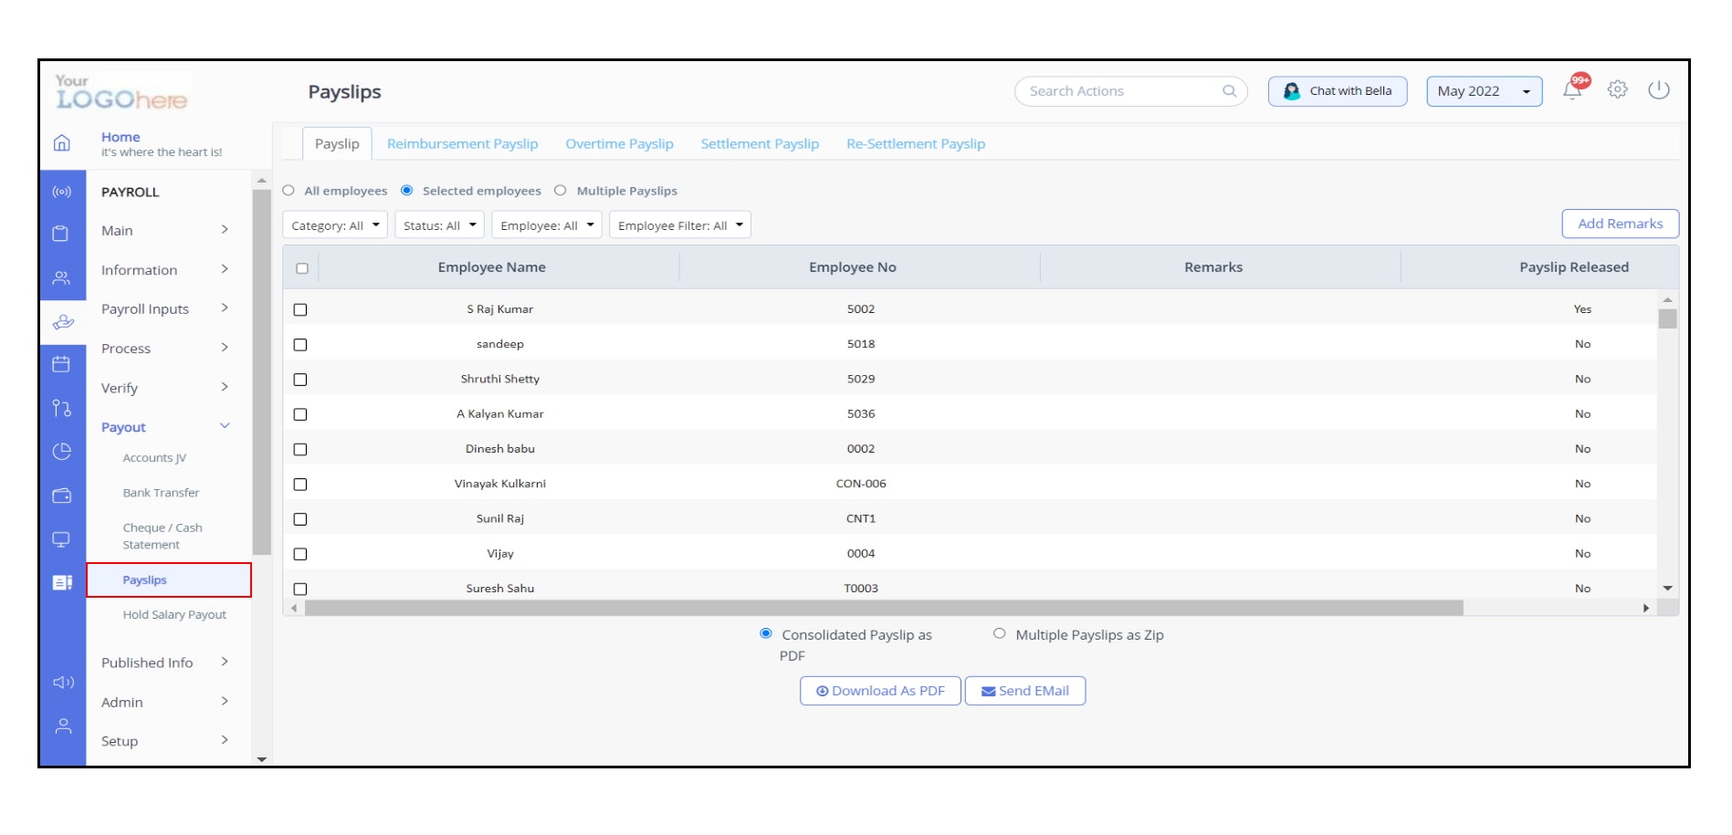The image size is (1732, 835).
Task: Open the May 2022 period dropdown
Action: 1483,91
